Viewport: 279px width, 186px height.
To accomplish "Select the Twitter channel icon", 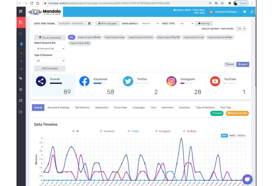I will (128, 81).
